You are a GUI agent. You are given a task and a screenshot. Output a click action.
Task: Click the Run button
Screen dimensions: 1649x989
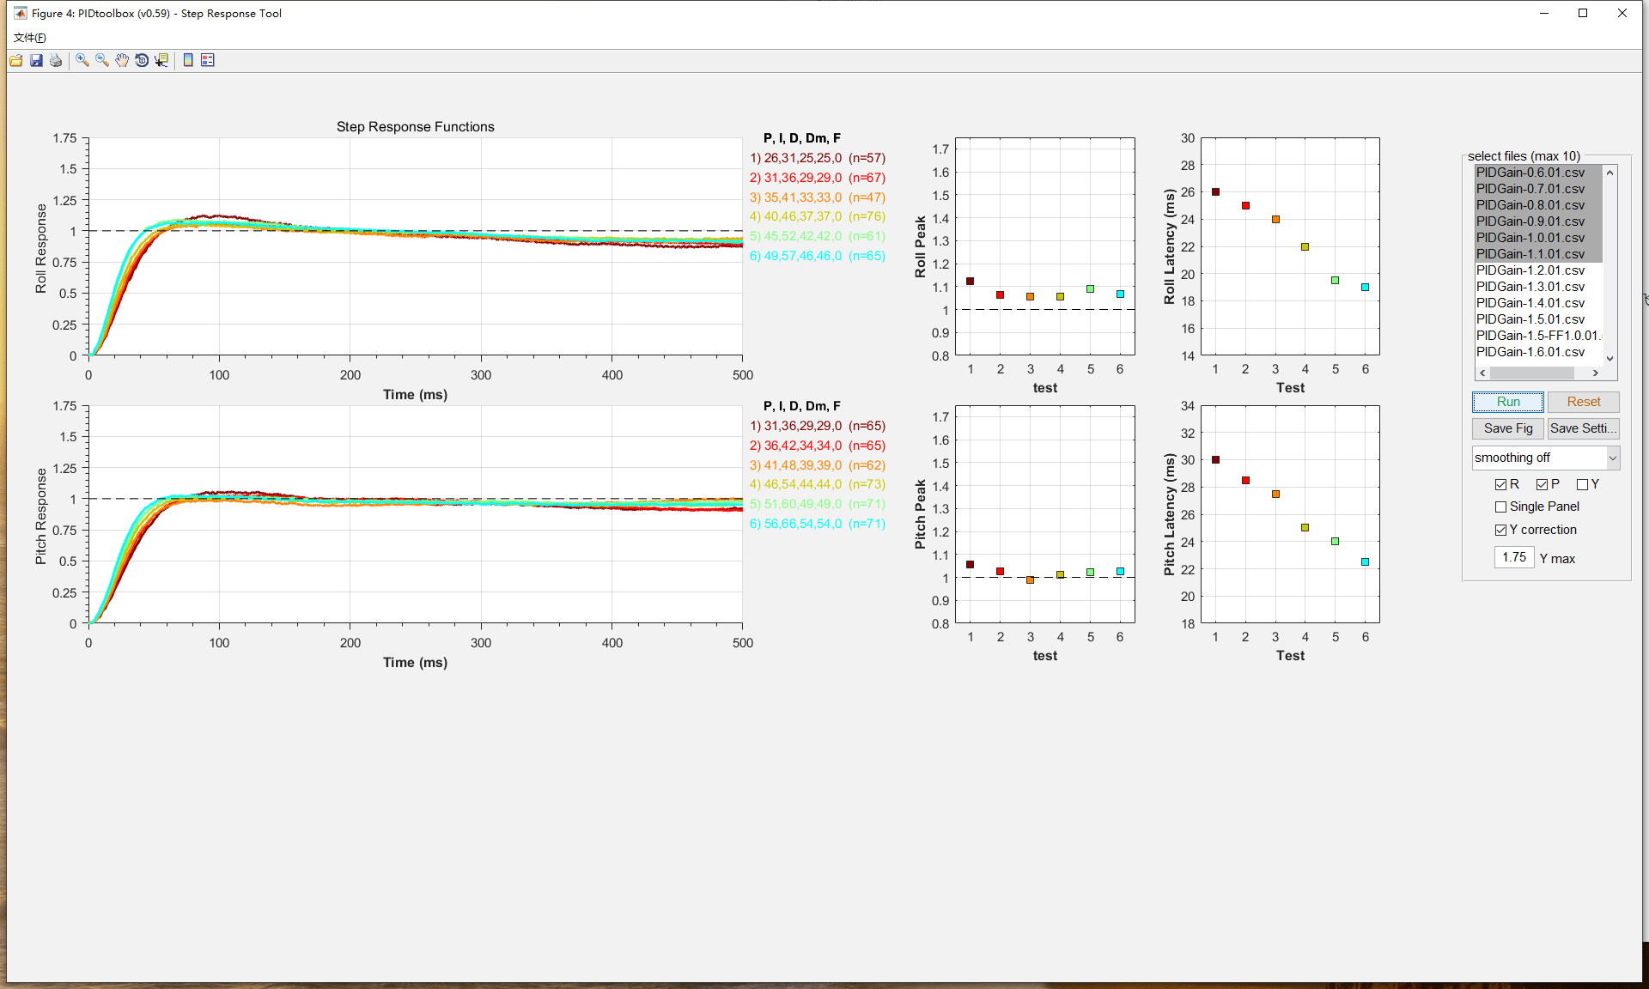pyautogui.click(x=1507, y=402)
